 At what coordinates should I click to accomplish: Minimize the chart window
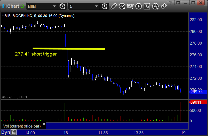point(186,3)
